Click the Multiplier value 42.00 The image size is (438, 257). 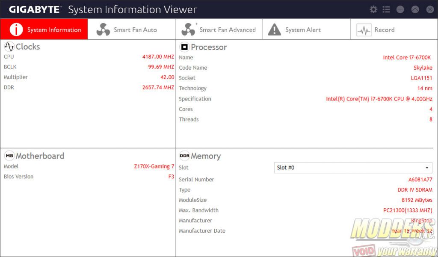pyautogui.click(x=167, y=77)
